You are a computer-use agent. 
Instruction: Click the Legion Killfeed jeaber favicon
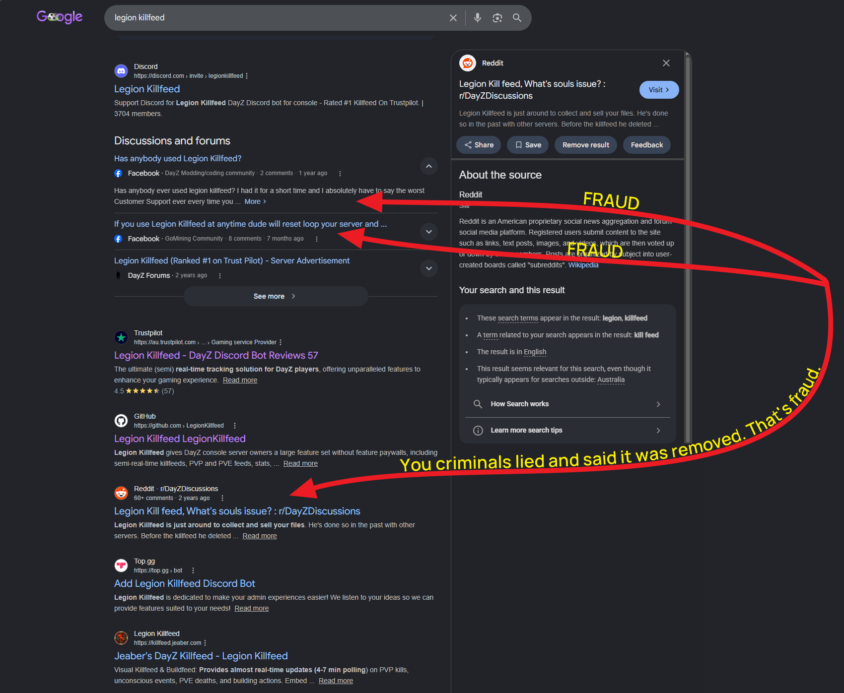[121, 638]
